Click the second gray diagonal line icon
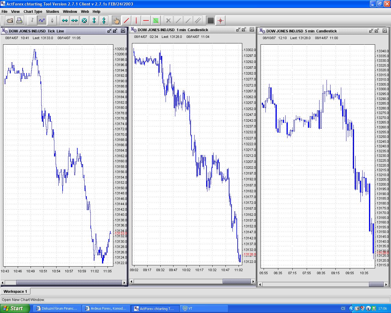This screenshot has height=313, width=391. tap(188, 20)
